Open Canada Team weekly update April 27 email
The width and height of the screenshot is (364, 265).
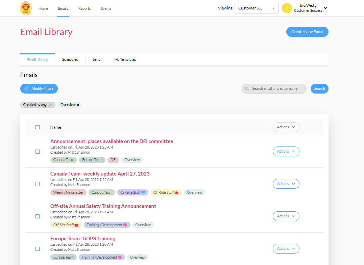(100, 174)
